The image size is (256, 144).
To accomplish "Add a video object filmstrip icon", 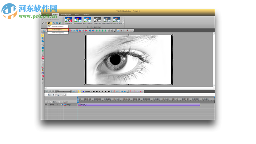I will 43,79.
